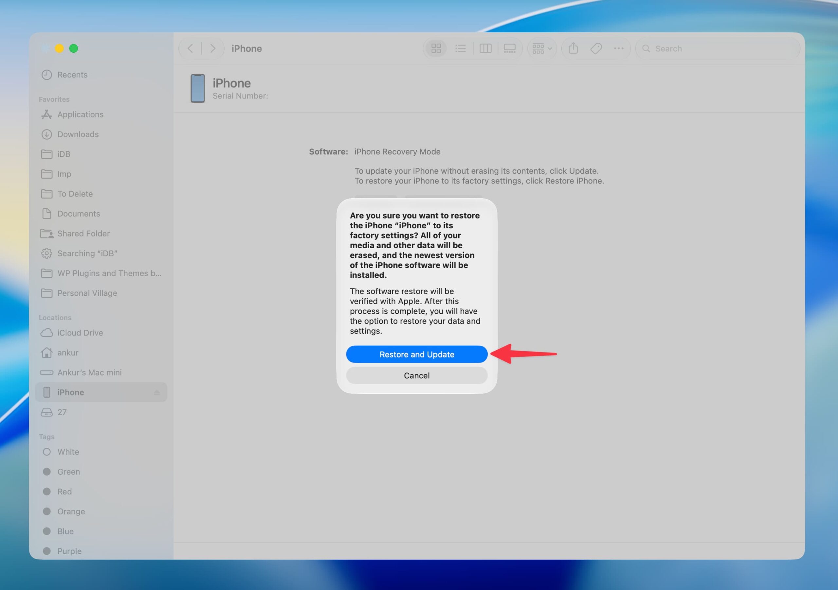This screenshot has height=590, width=838.
Task: Eject iPhone from the sidebar
Action: (156, 392)
